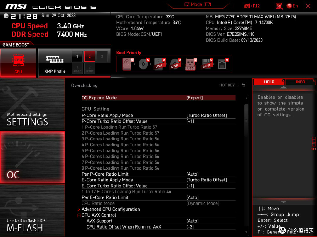The width and height of the screenshot is (317, 237).
Task: Toggle the GAME BOOST CPU button
Action: pyautogui.click(x=18, y=63)
